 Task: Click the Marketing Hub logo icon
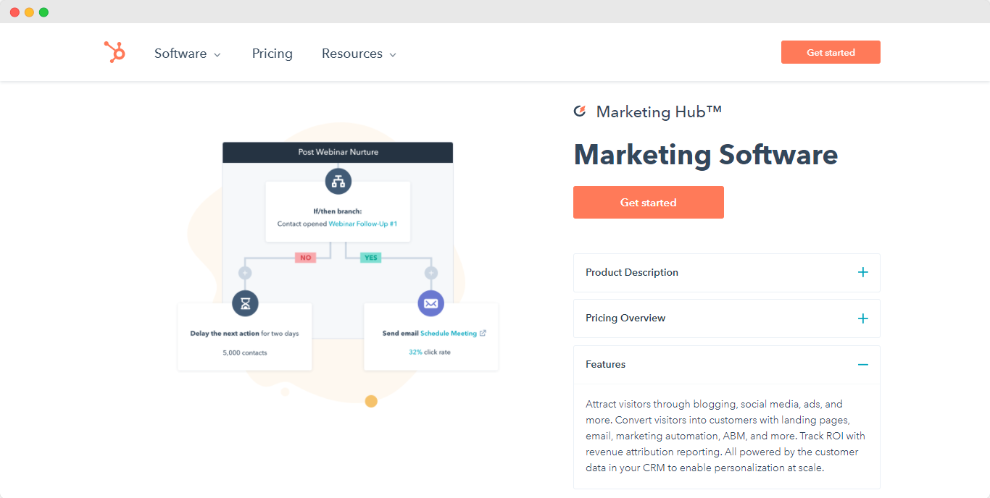click(580, 111)
